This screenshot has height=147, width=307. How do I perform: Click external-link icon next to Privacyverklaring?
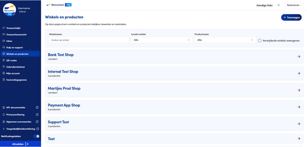37,115
